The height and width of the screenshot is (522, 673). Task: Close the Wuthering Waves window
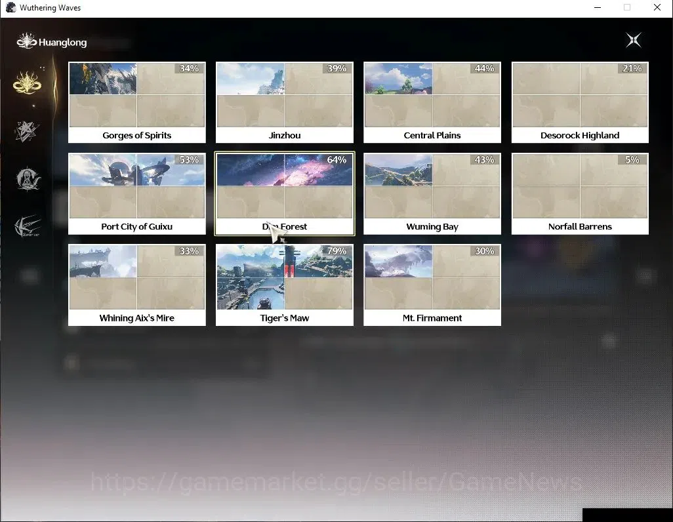pos(657,8)
